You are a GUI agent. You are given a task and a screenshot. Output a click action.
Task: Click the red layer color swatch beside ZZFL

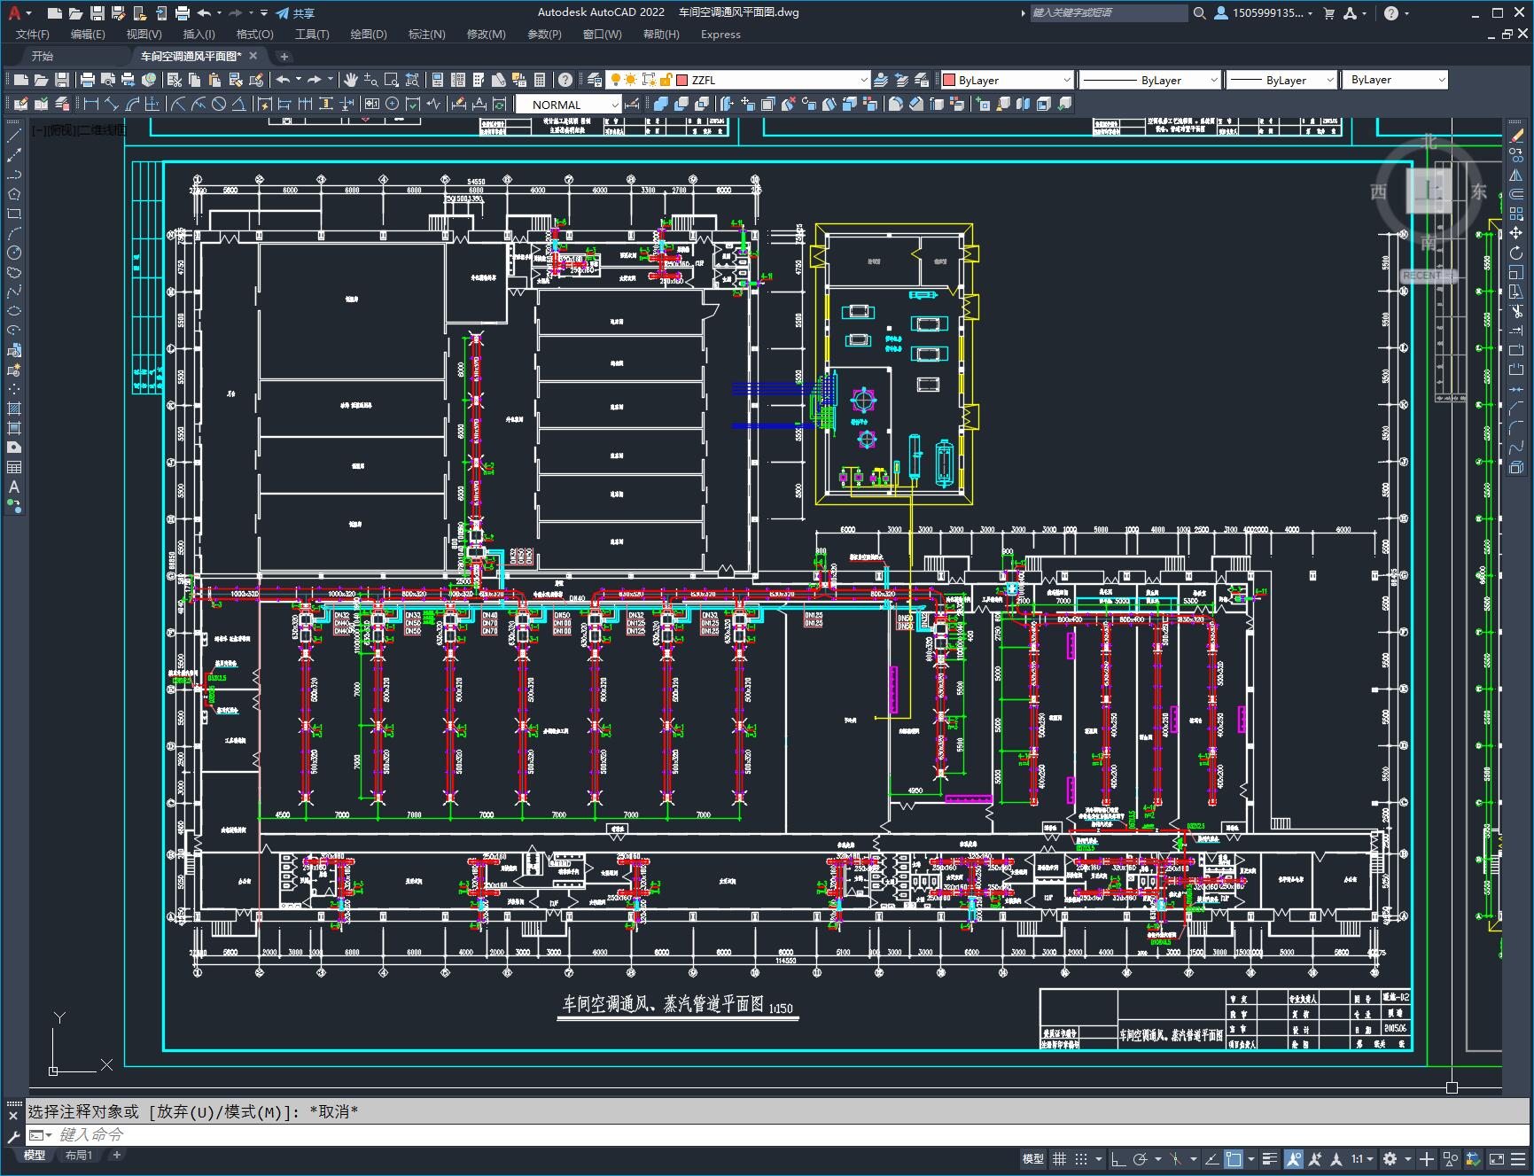click(682, 80)
